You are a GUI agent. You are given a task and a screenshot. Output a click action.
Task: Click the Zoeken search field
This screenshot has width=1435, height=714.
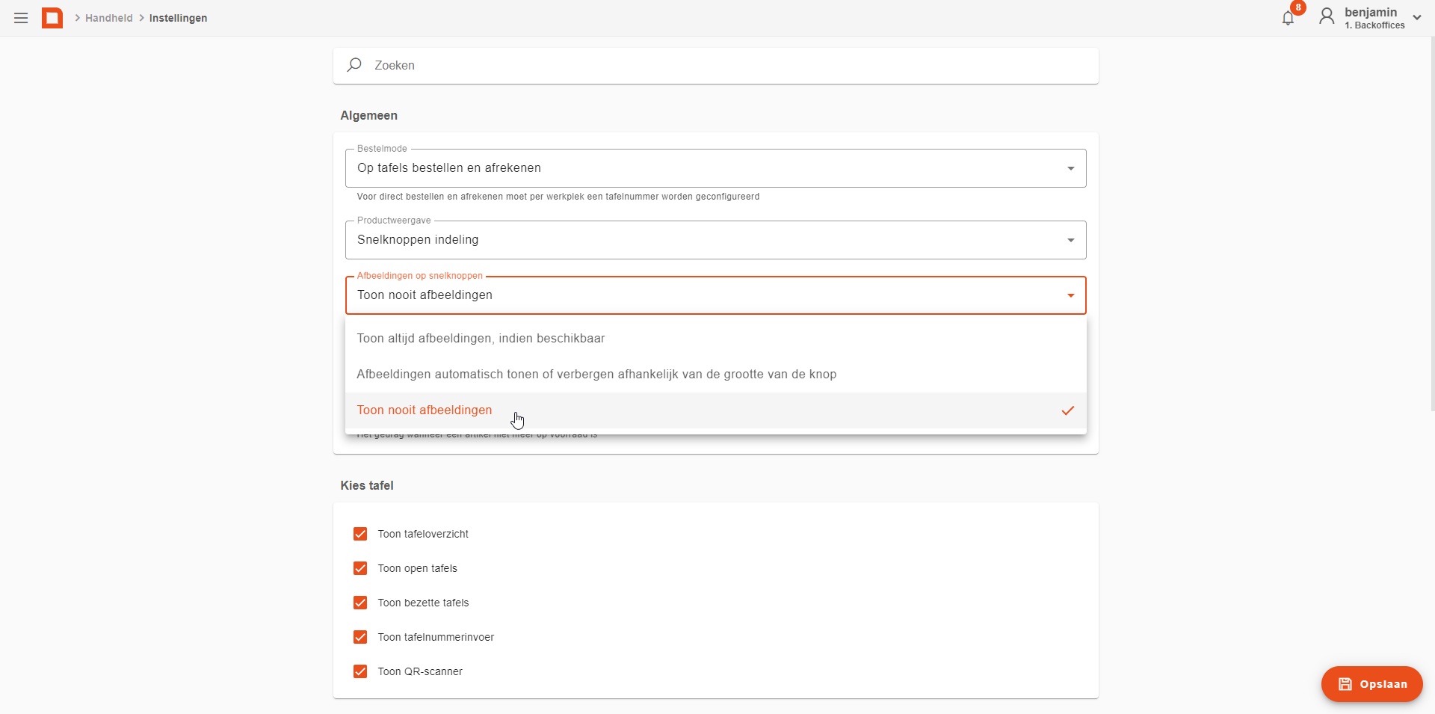(715, 66)
